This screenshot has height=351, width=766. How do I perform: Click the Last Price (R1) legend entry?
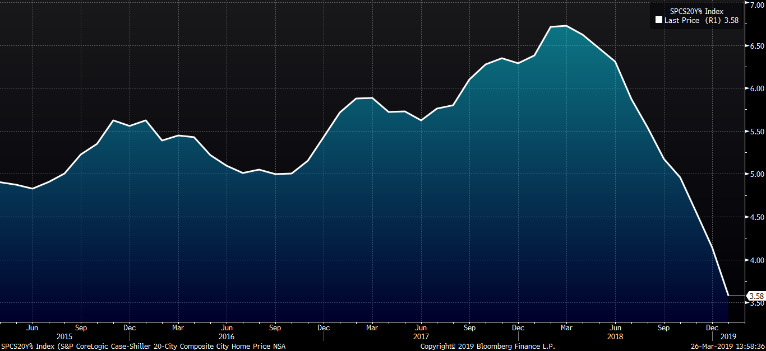pos(701,21)
